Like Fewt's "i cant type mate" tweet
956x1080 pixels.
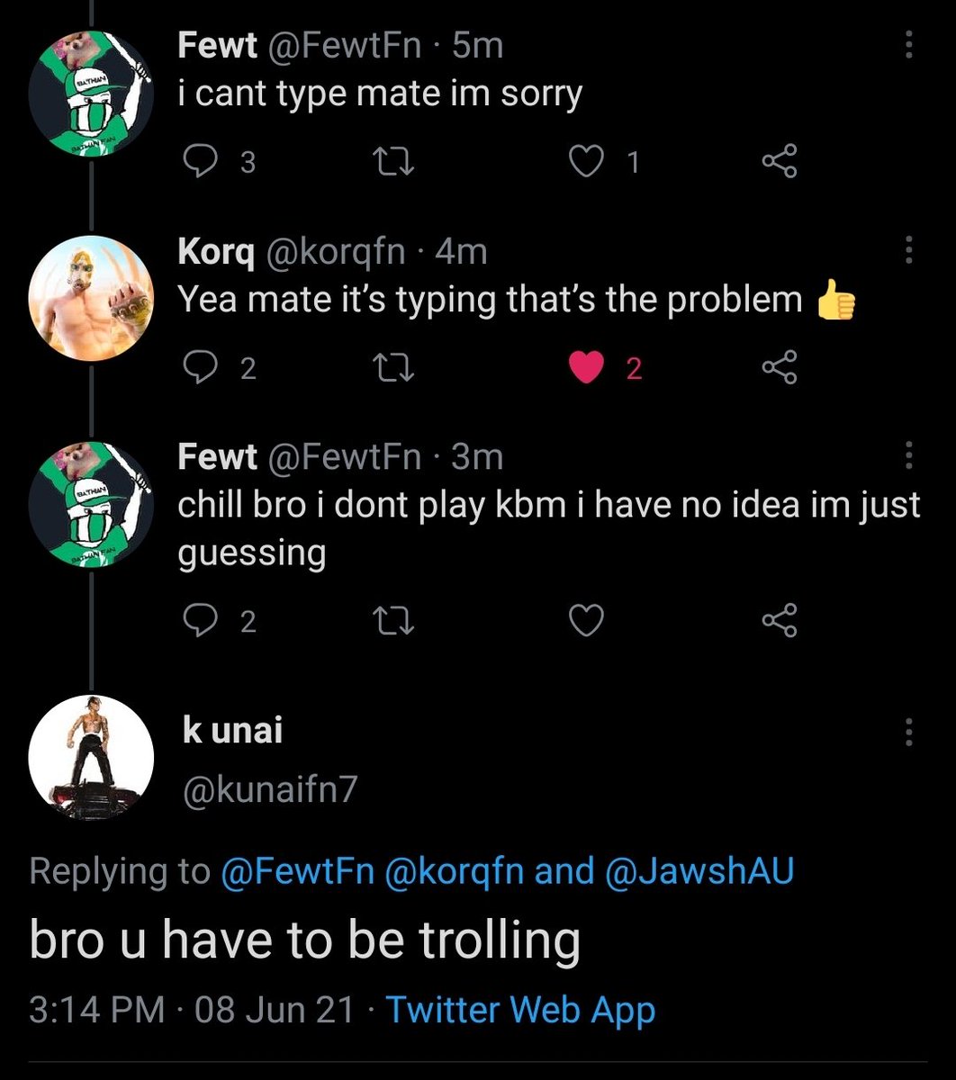tap(586, 162)
